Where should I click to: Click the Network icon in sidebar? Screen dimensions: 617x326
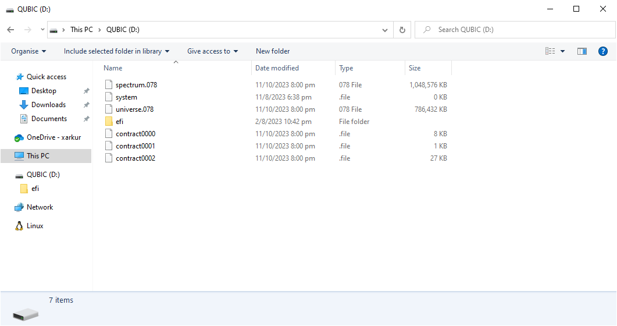tap(19, 207)
